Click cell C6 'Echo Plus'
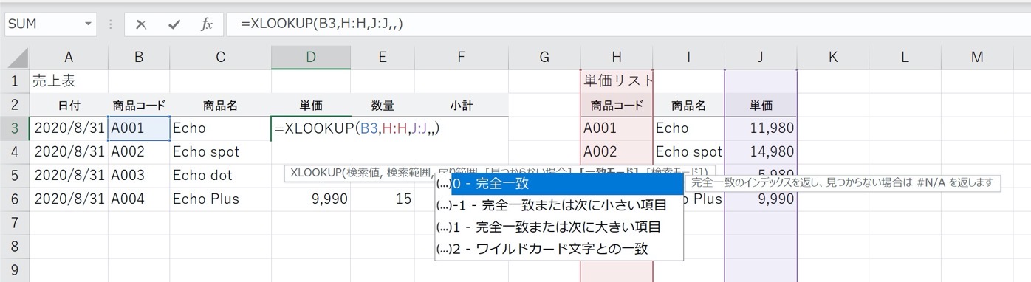This screenshot has height=282, width=1031. 220,199
